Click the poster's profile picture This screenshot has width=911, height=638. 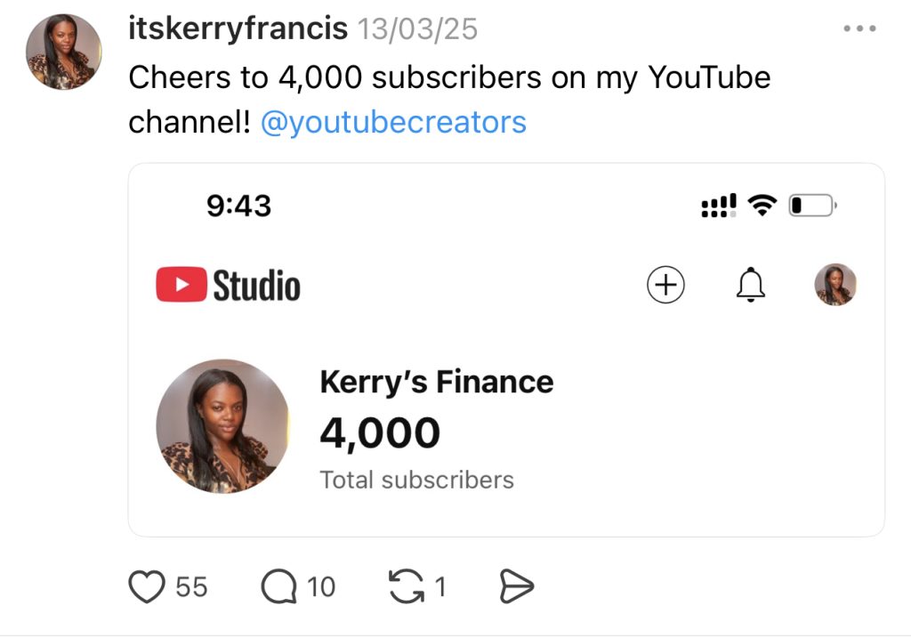[x=64, y=52]
